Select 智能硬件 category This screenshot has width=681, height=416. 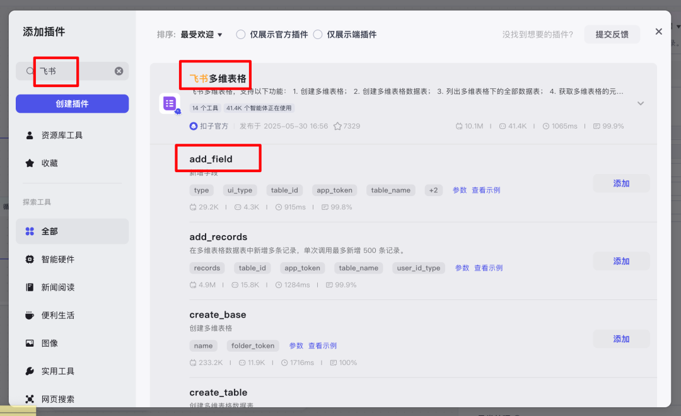pyautogui.click(x=72, y=259)
